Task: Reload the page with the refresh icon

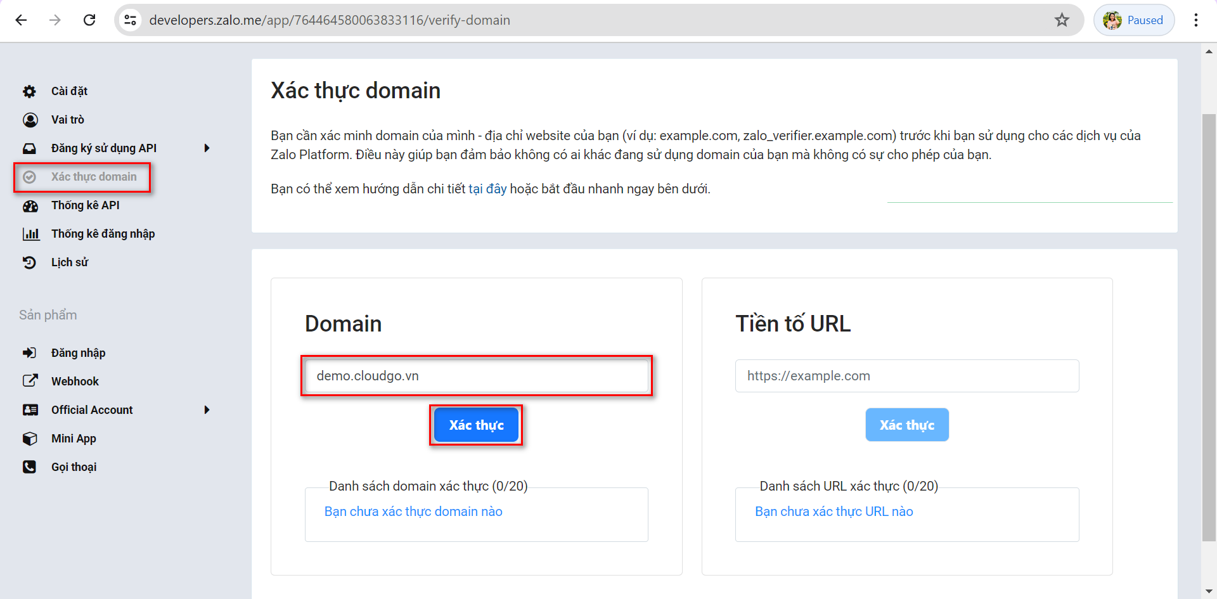Action: click(x=89, y=20)
